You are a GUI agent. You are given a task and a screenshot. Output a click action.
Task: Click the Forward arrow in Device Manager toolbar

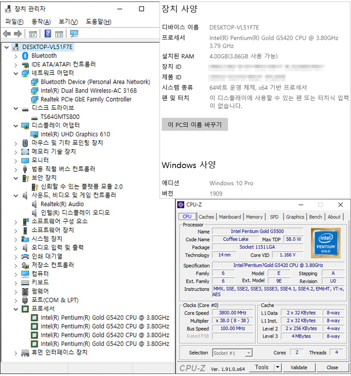18,34
